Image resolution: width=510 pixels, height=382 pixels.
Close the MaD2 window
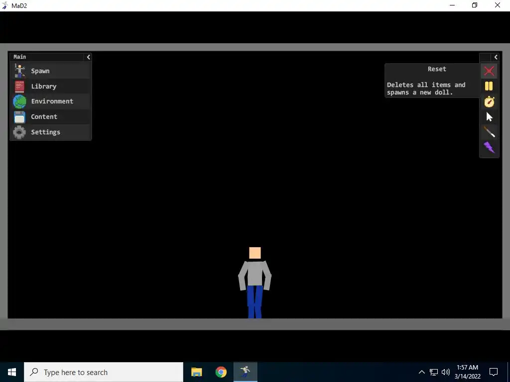point(498,5)
